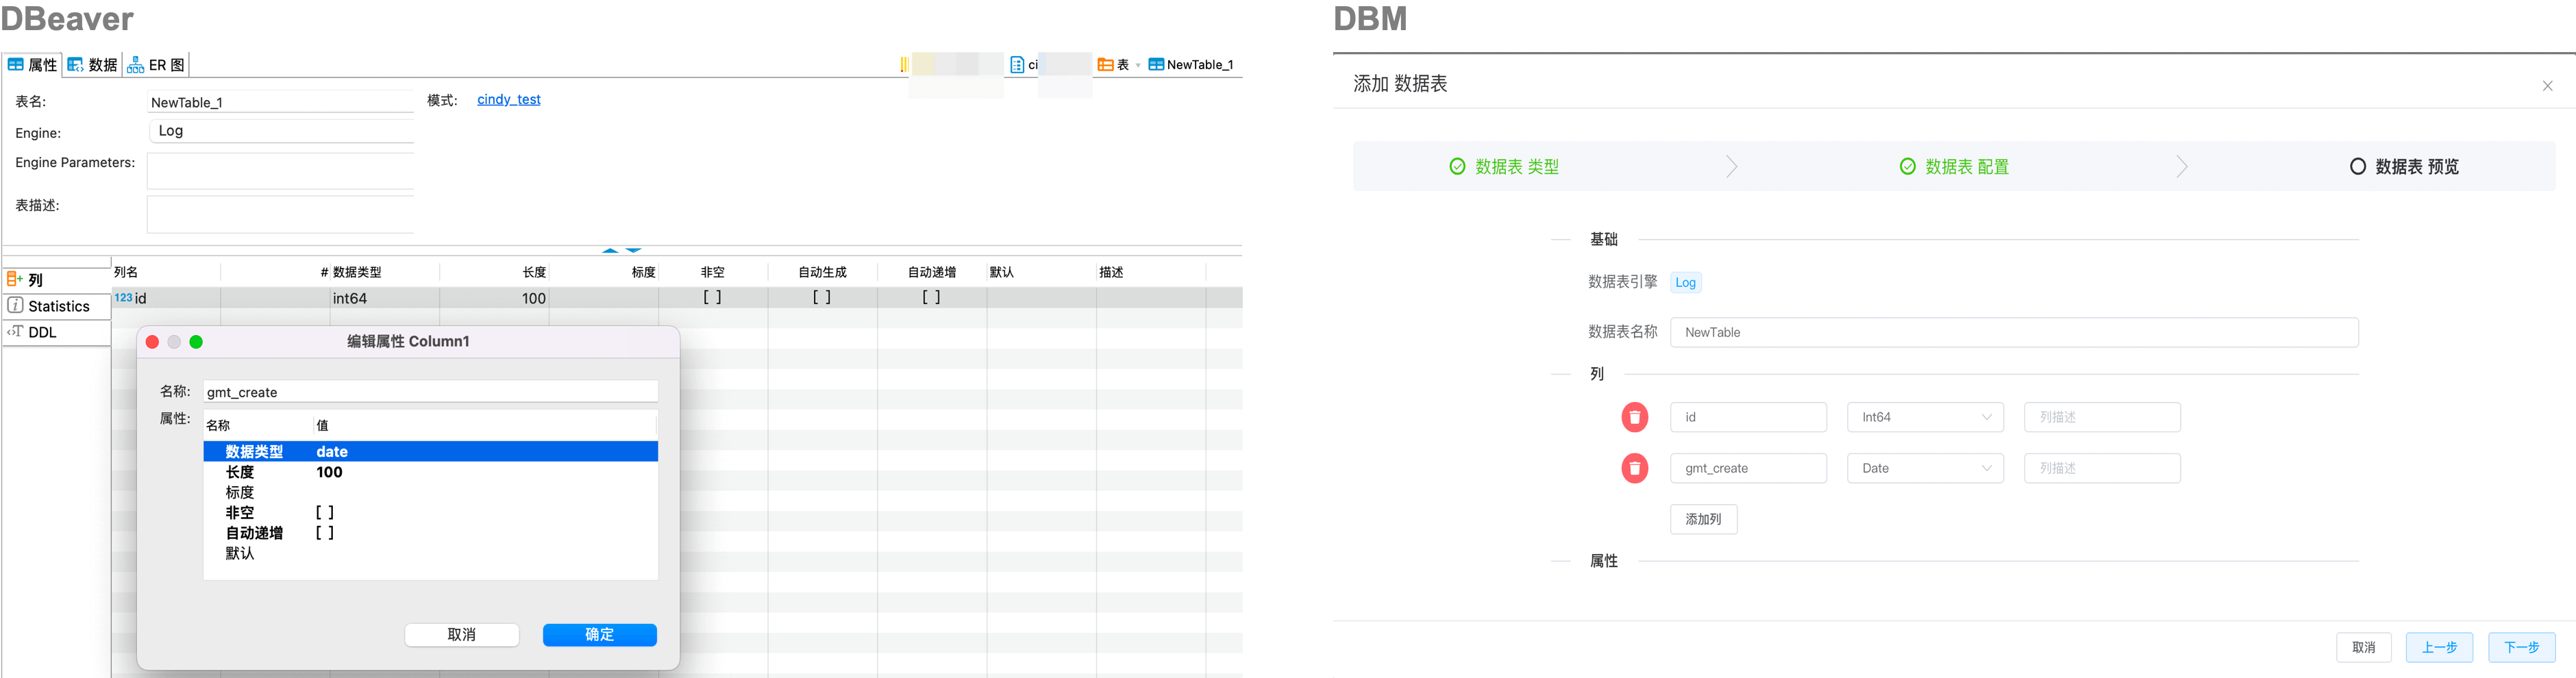Click 下一步 in the DBM wizard

tap(2523, 647)
